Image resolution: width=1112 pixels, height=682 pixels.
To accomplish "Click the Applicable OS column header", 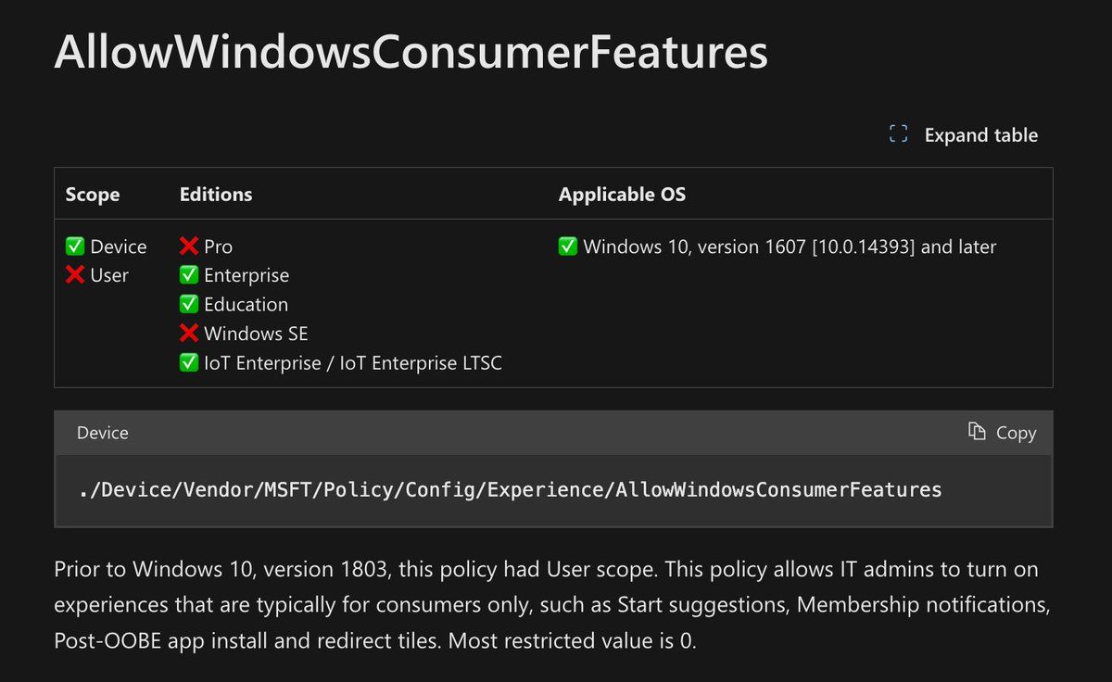I will (x=622, y=195).
